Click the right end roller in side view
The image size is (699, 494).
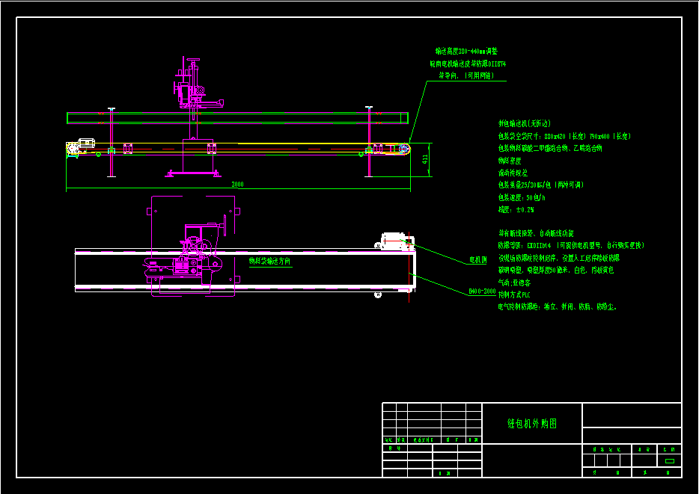coord(404,149)
